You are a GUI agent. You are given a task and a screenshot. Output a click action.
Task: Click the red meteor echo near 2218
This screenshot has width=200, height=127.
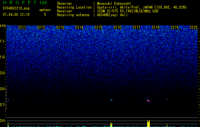click(148, 100)
